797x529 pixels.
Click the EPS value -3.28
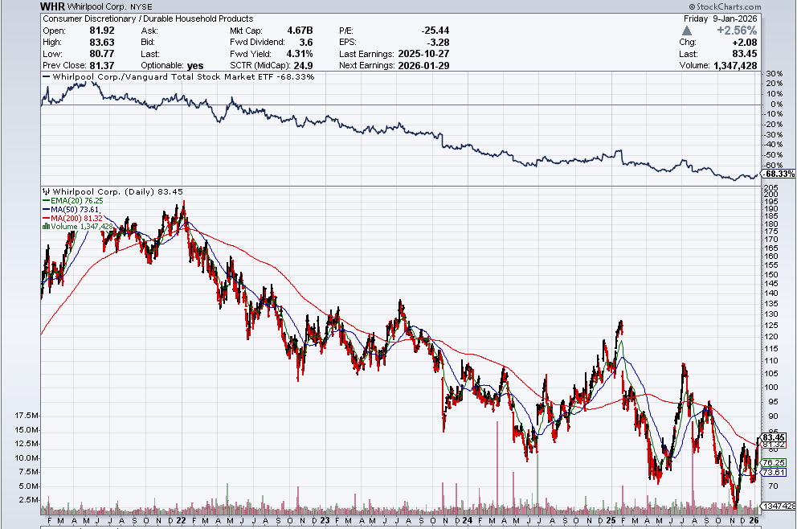click(438, 43)
